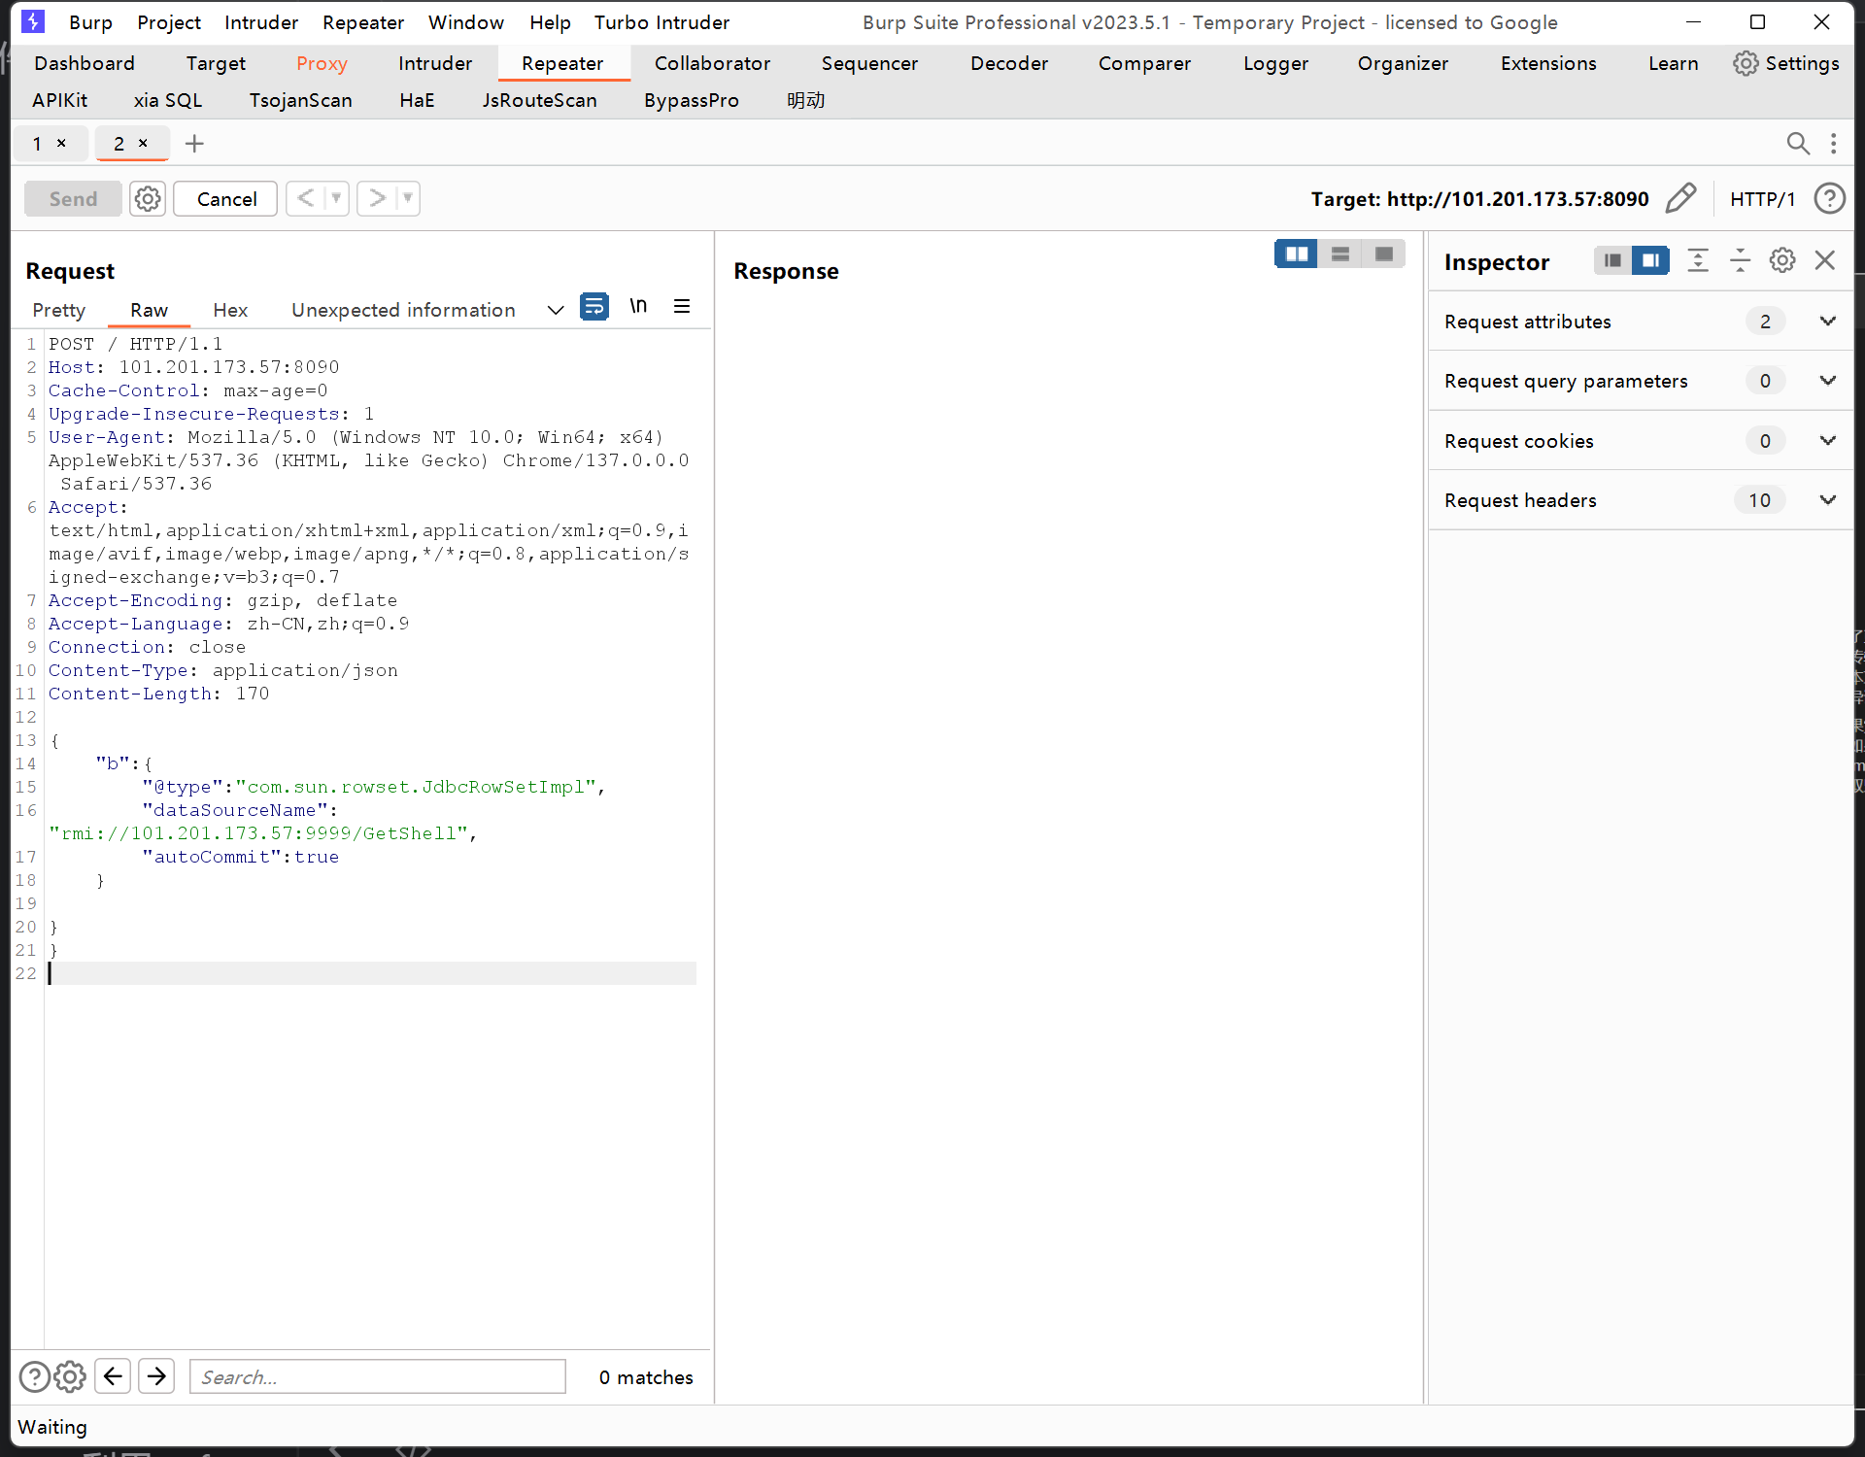Viewport: 1865px width, 1457px height.
Task: Open request editor hamburger menu icon
Action: tap(682, 307)
